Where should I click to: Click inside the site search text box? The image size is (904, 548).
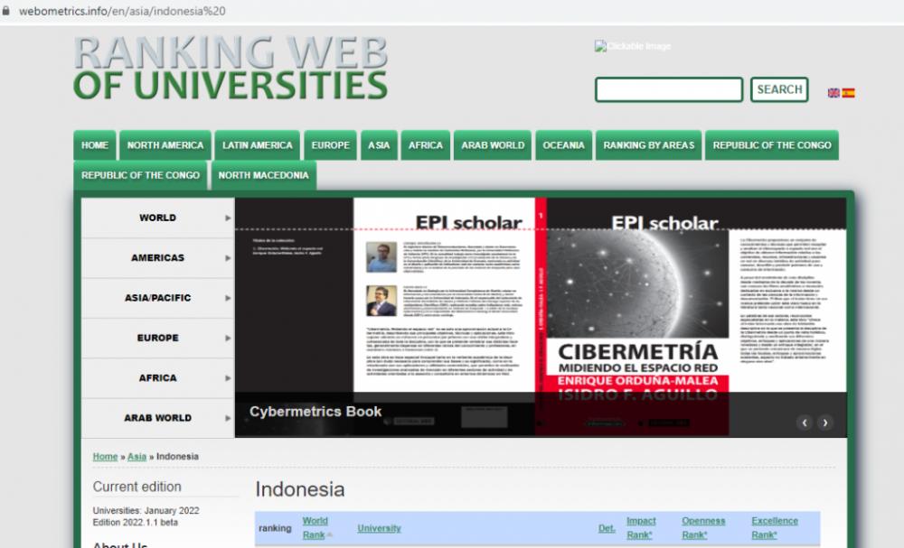coord(669,89)
